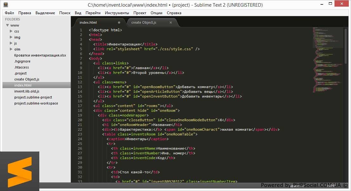The image size is (351, 191).
Task: Collapse the www folder
Action: click(7, 25)
